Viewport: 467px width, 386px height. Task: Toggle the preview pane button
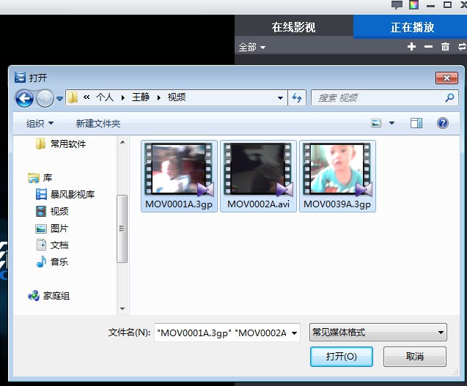[x=416, y=123]
